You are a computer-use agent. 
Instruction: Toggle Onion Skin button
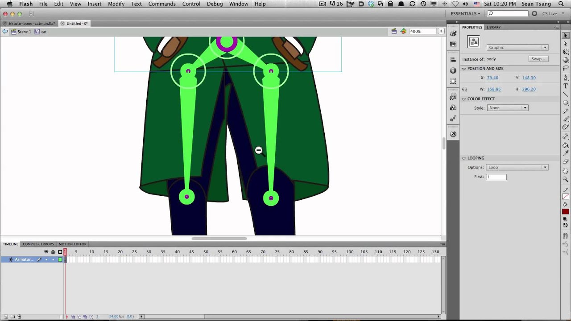coord(73,317)
